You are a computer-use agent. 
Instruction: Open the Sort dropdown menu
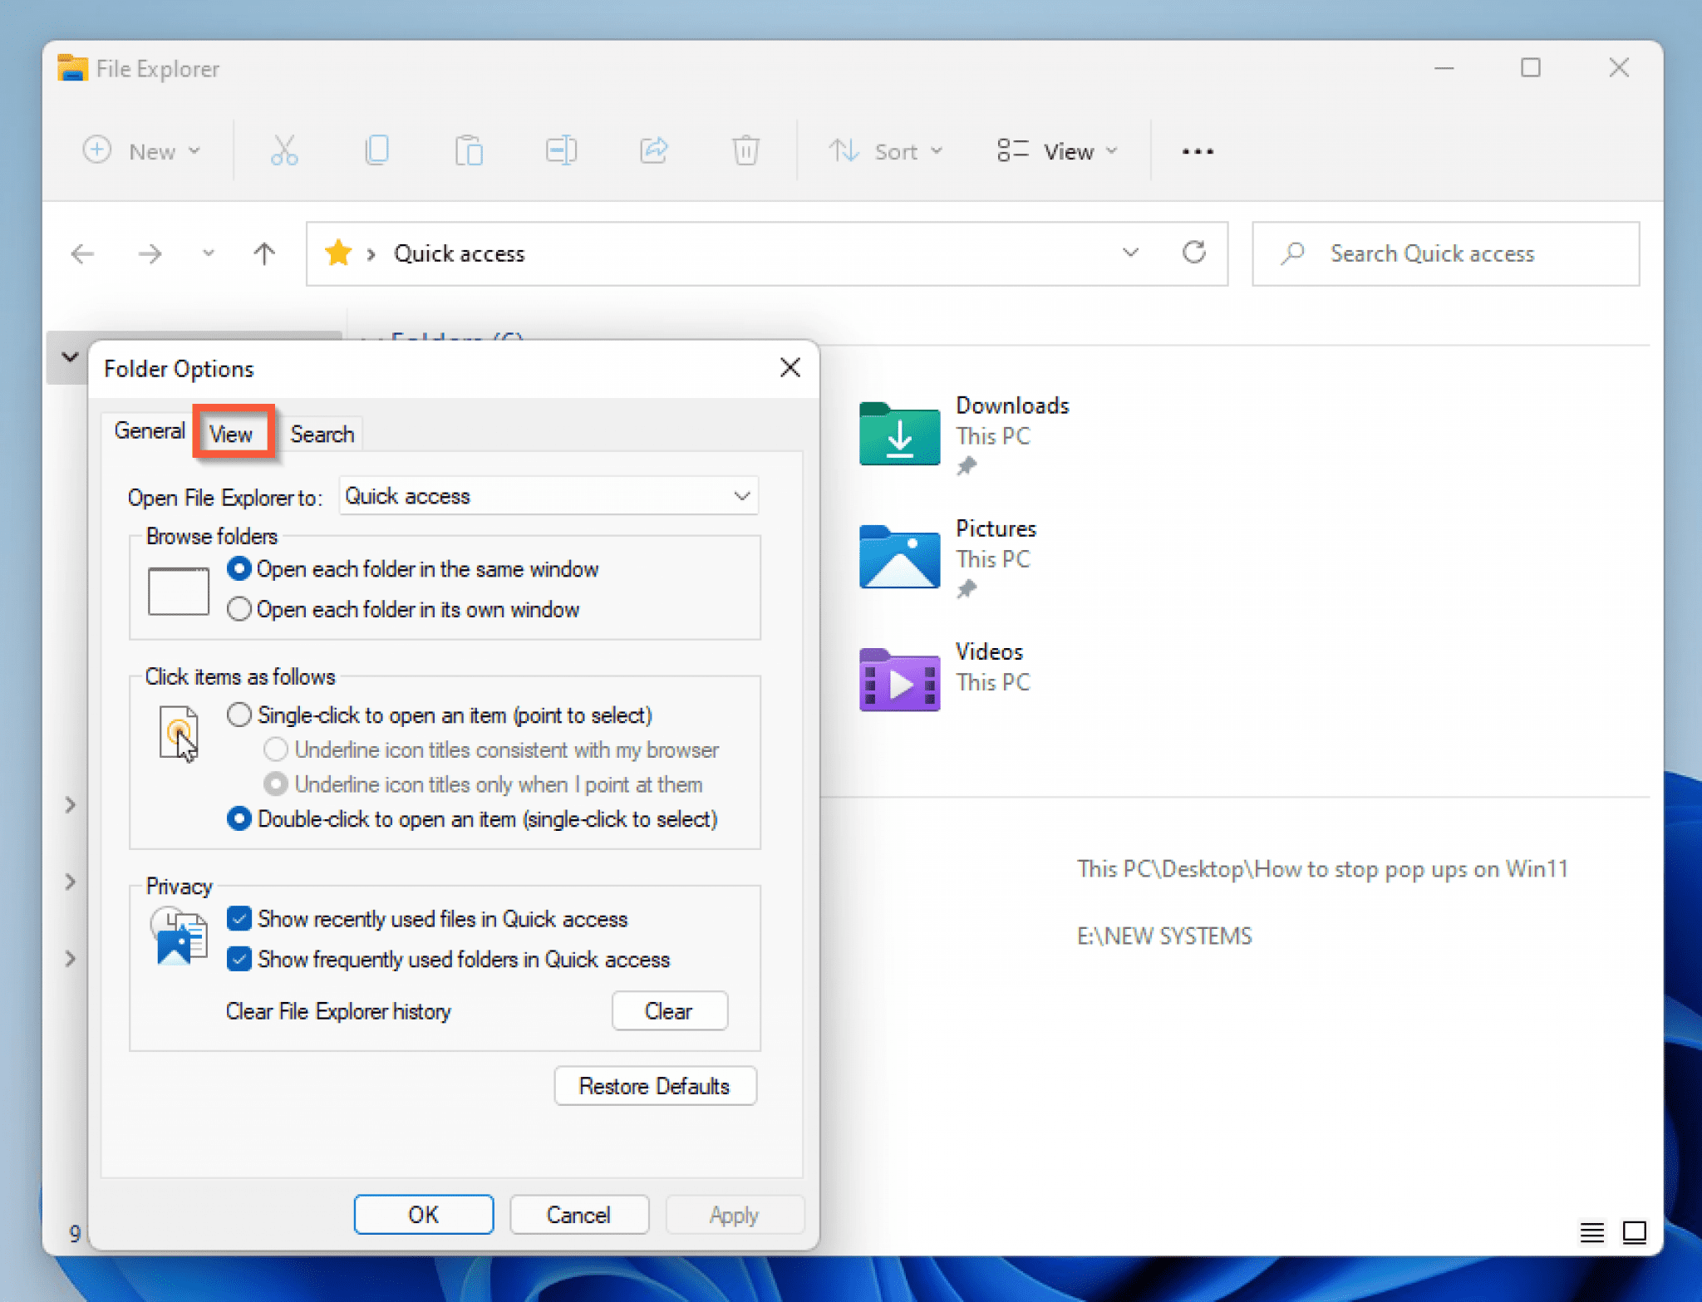pyautogui.click(x=885, y=151)
